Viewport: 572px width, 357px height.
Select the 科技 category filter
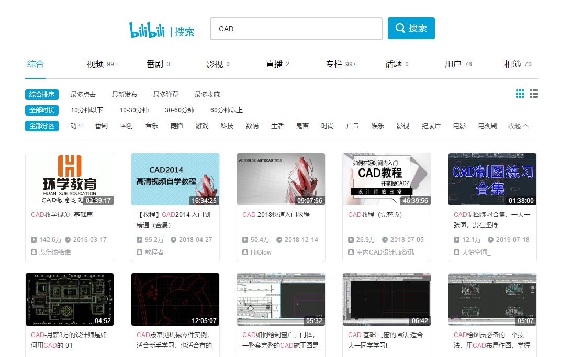pyautogui.click(x=227, y=126)
